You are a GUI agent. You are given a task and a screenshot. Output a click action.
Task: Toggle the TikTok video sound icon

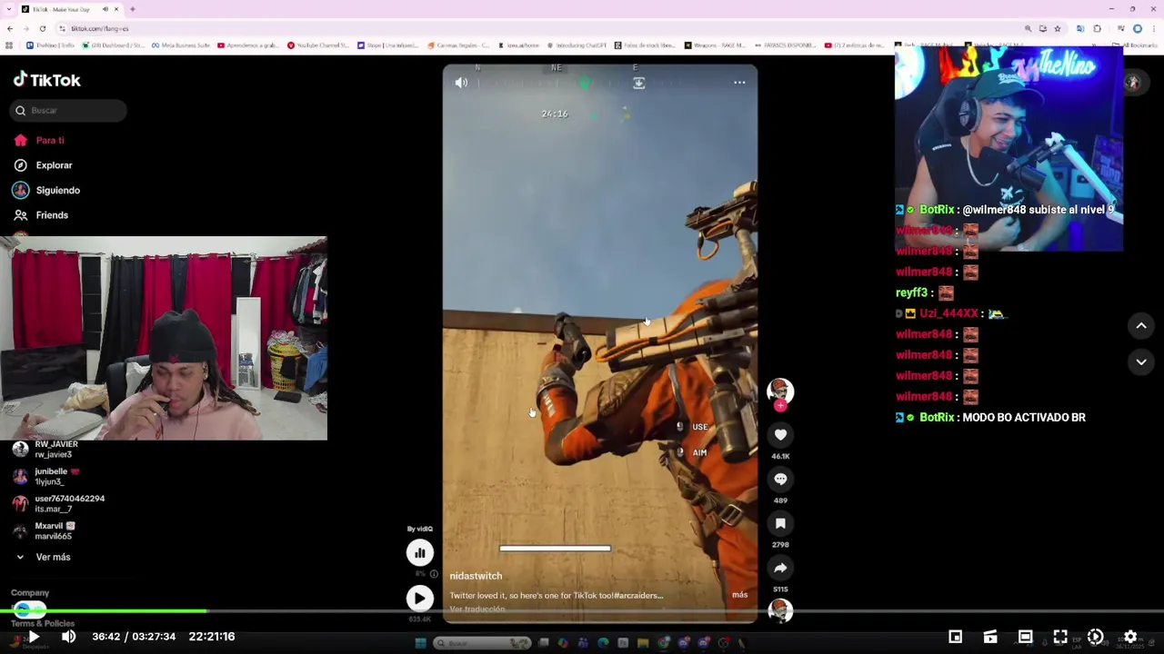click(461, 83)
